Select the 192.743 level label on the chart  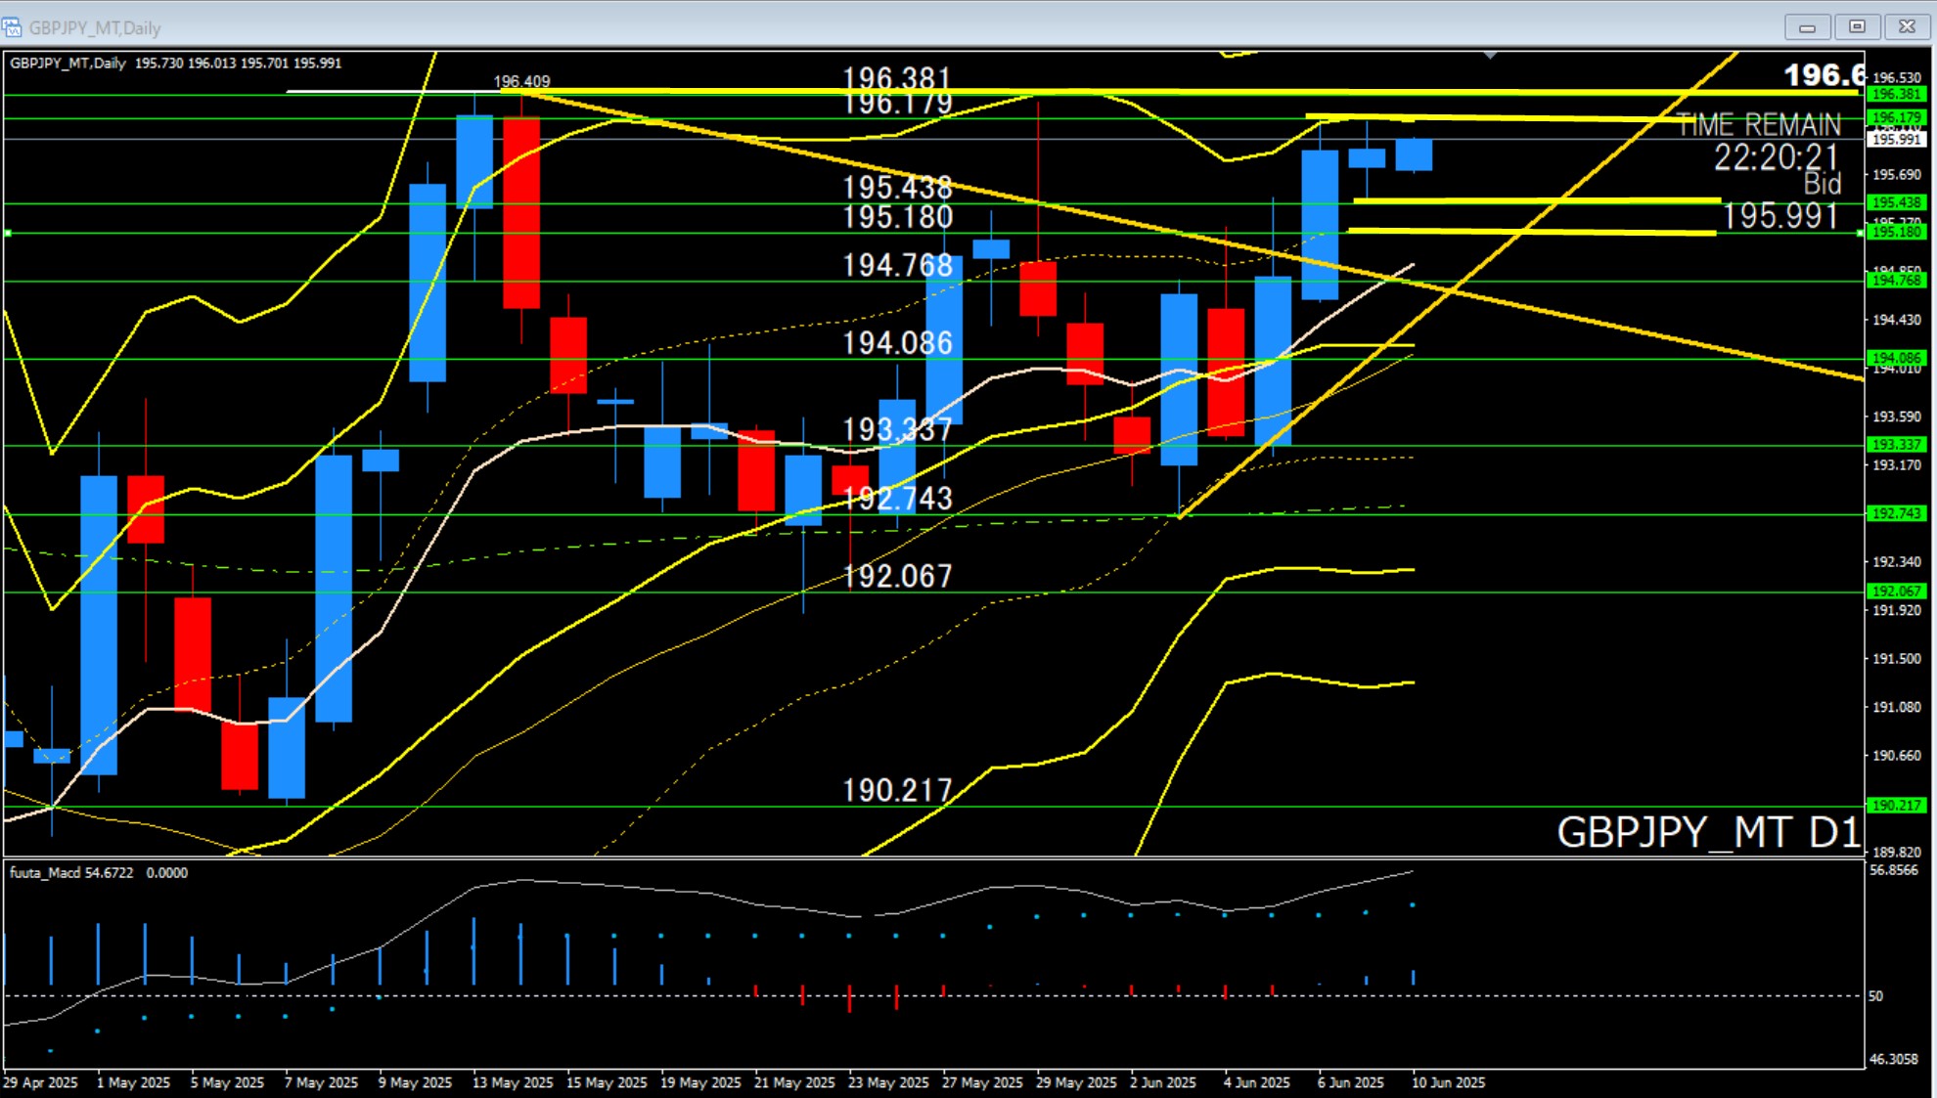(897, 499)
